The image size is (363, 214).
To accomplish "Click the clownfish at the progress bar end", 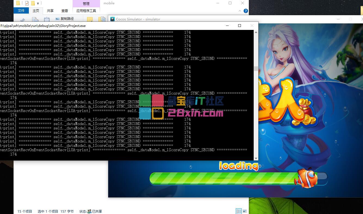I will [307, 178].
